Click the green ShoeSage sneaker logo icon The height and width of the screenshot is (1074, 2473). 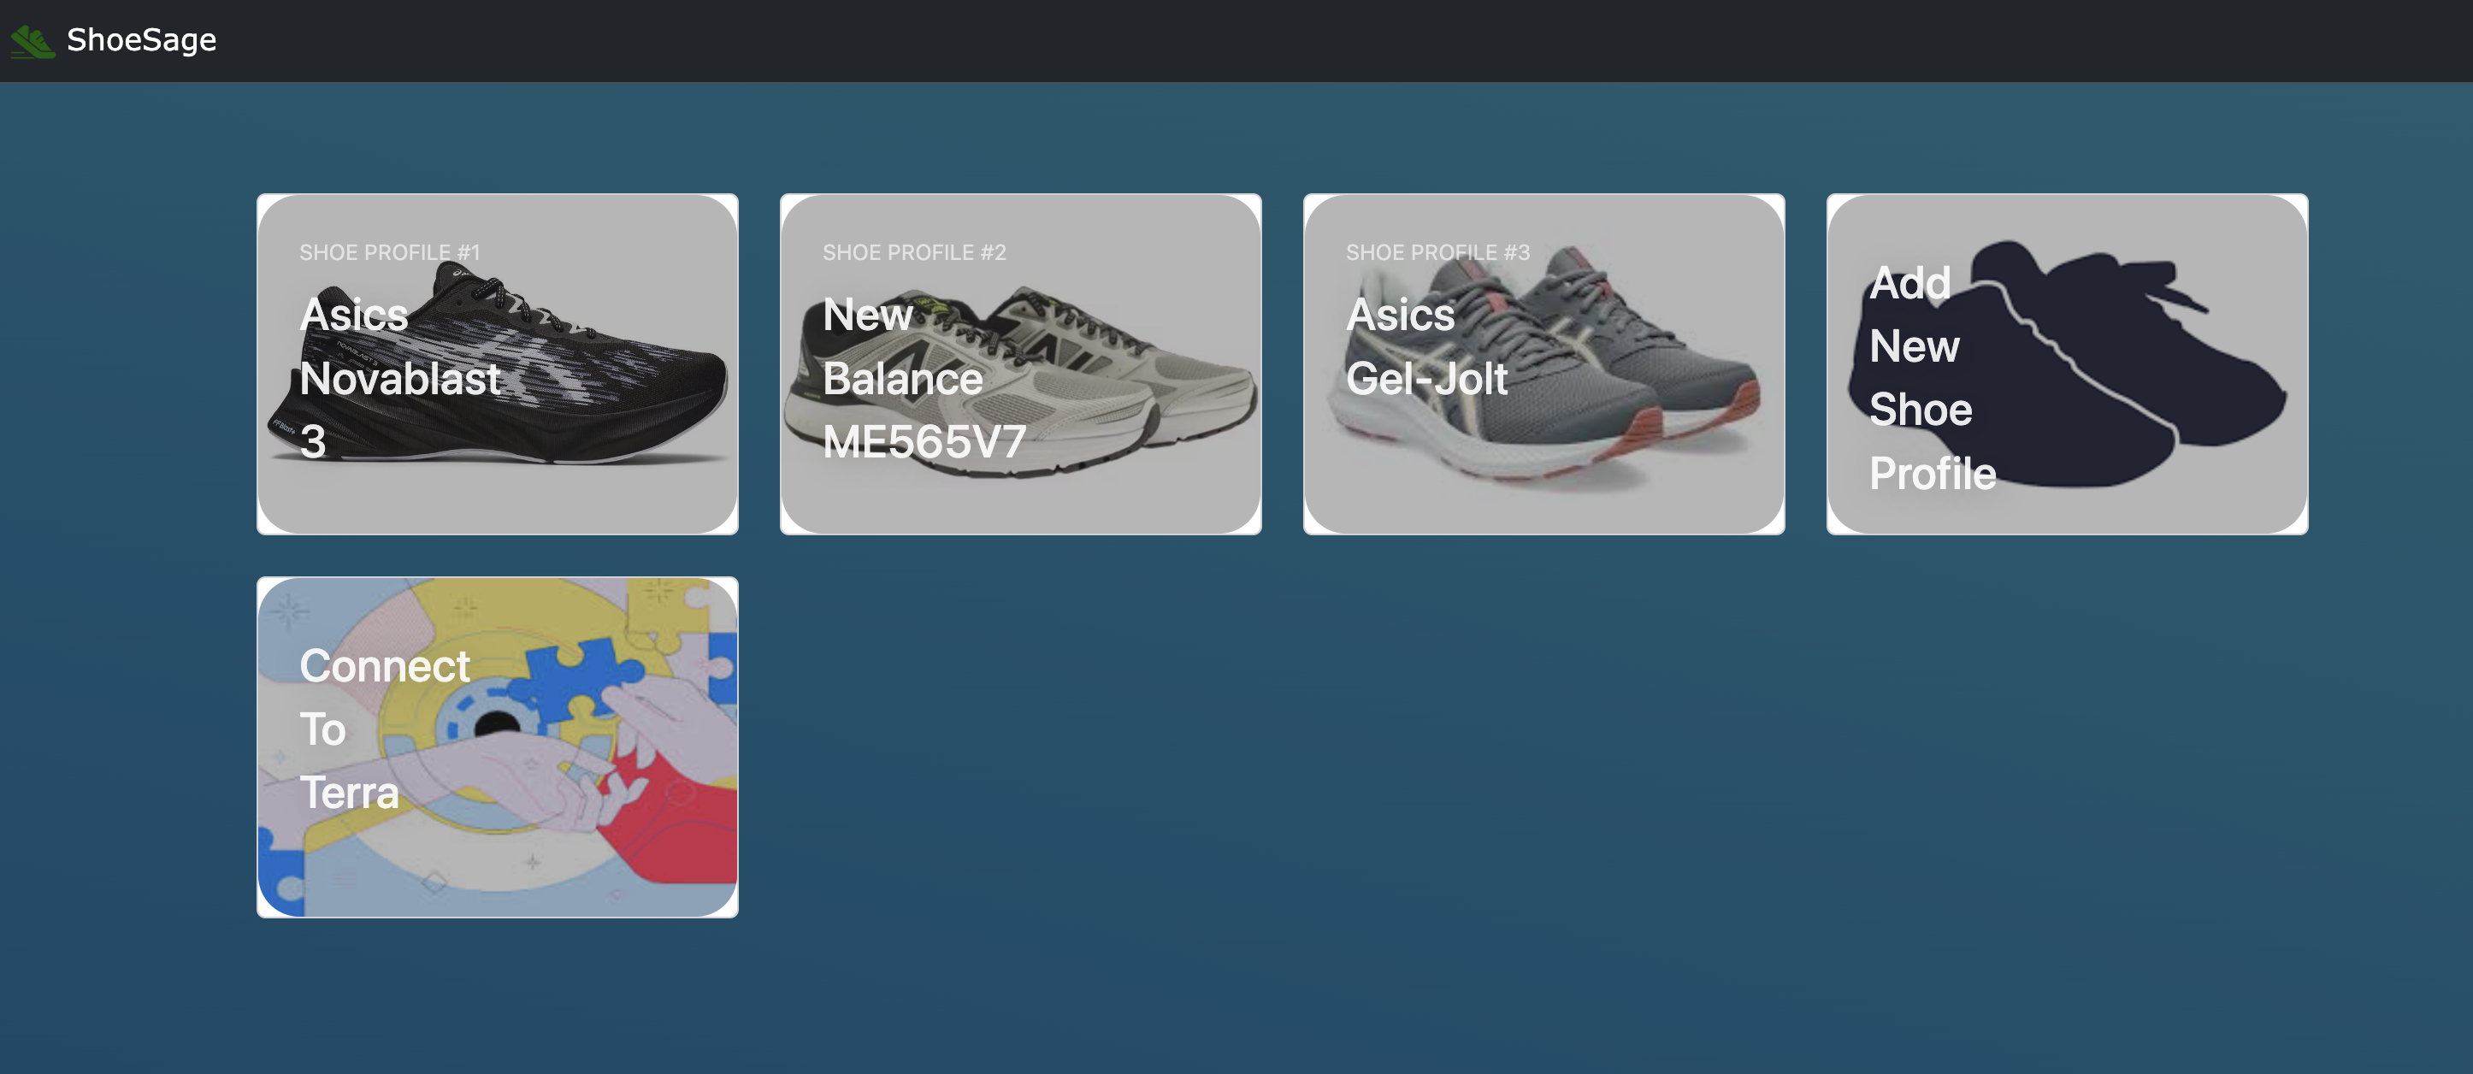click(x=32, y=41)
